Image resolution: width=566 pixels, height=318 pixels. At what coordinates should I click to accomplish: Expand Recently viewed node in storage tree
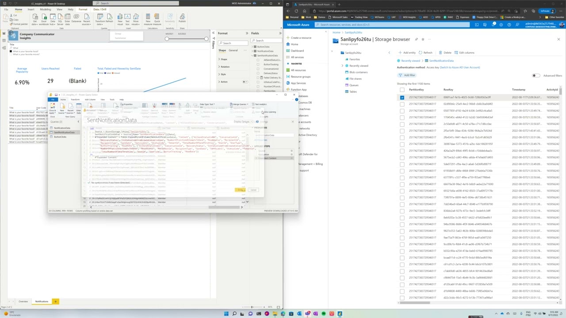342,66
